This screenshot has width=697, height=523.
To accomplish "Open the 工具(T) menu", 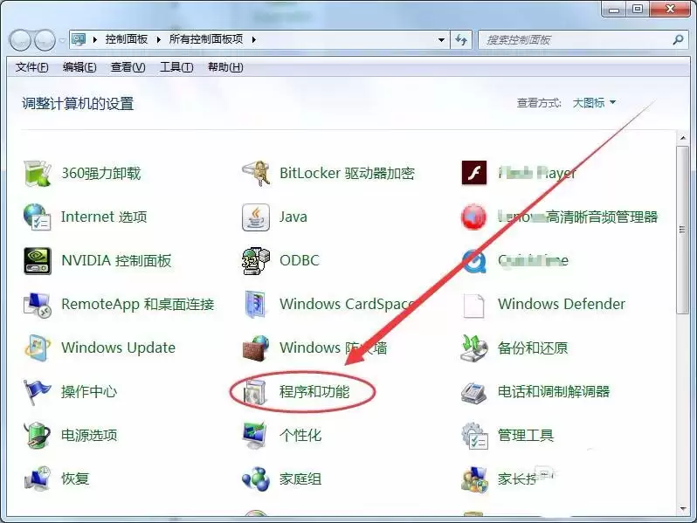I will click(176, 67).
